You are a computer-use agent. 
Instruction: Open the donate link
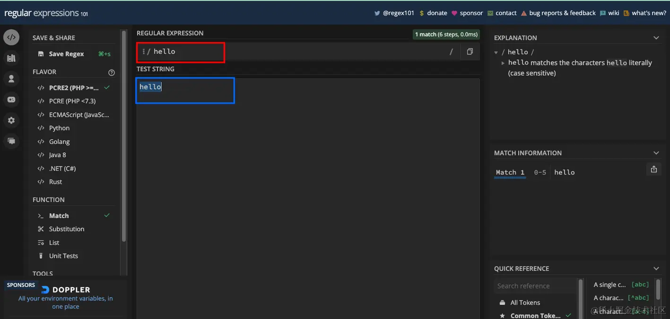point(433,13)
